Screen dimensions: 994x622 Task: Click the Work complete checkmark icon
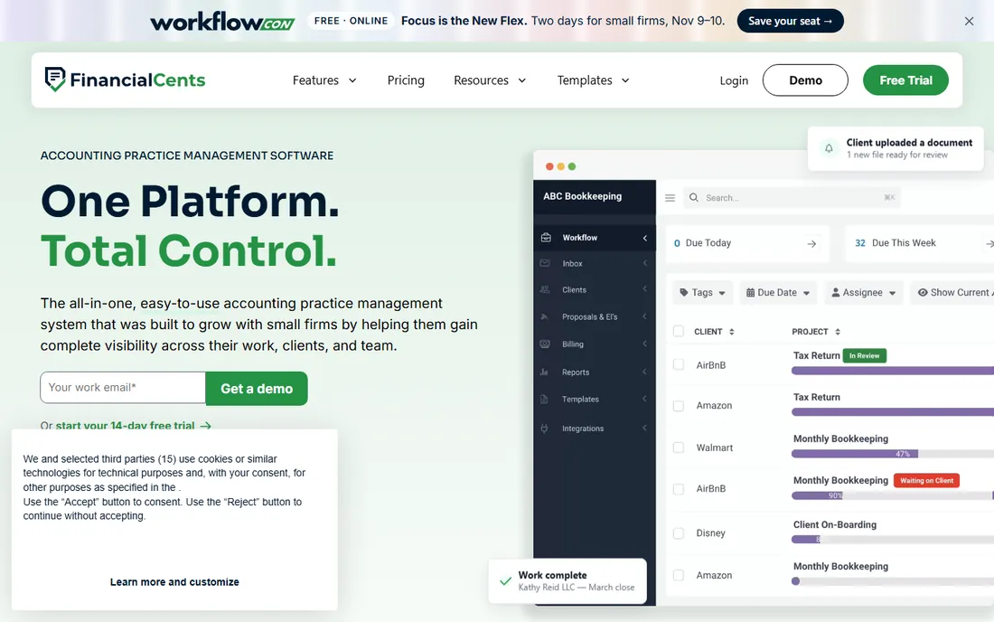tap(505, 580)
